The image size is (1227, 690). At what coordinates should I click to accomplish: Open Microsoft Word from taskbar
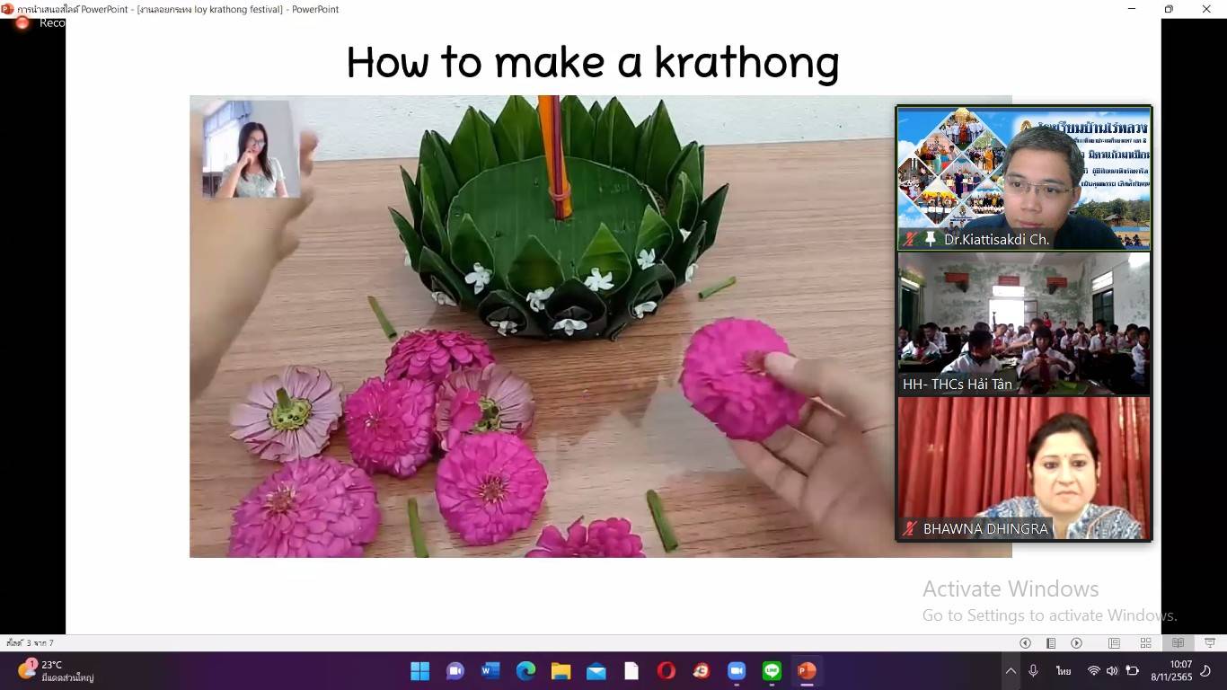(x=490, y=671)
